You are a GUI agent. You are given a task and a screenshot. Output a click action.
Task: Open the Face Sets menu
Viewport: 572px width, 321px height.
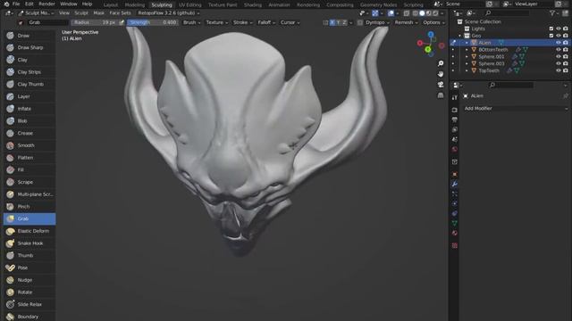[120, 13]
